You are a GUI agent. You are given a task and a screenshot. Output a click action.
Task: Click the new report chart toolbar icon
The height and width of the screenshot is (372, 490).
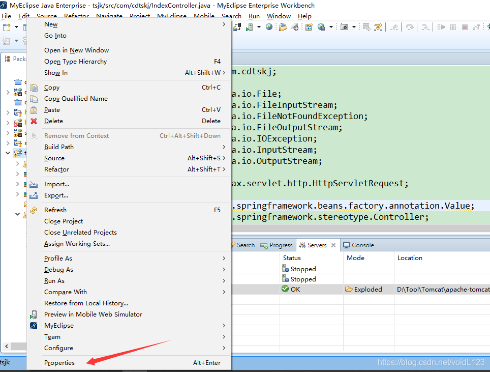(x=309, y=27)
